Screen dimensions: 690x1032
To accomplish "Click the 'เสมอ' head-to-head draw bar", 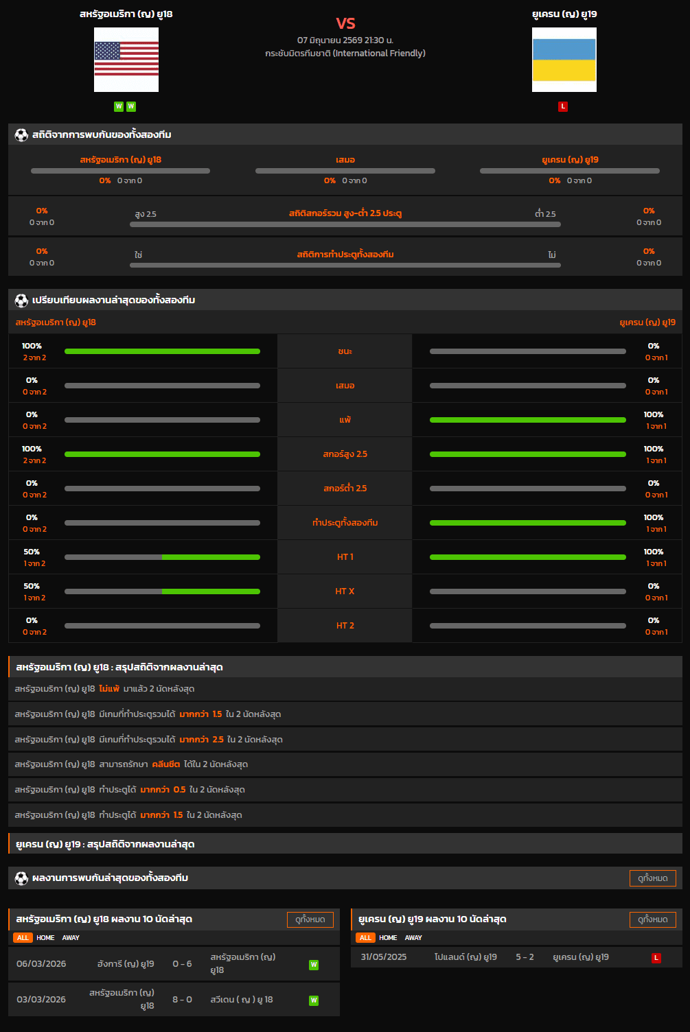I will (x=345, y=171).
